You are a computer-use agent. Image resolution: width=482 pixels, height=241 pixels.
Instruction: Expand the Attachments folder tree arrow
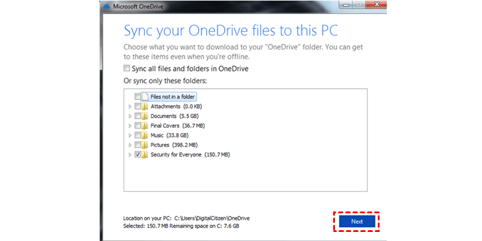(x=130, y=107)
